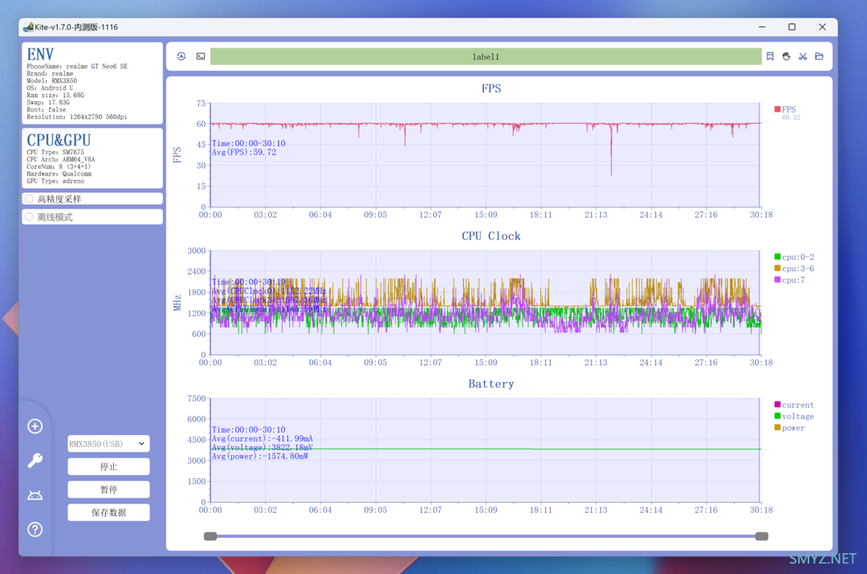Click the 'Avg(current):-411.99mA' readout
This screenshot has height=574, width=867.
[262, 438]
